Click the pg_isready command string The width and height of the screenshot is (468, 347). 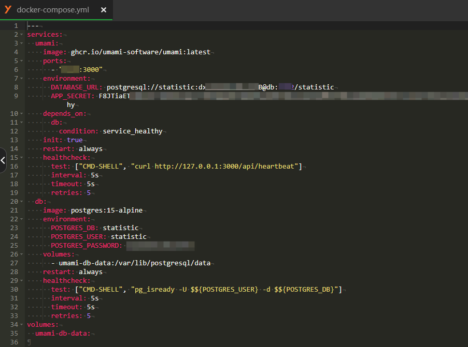pos(234,290)
